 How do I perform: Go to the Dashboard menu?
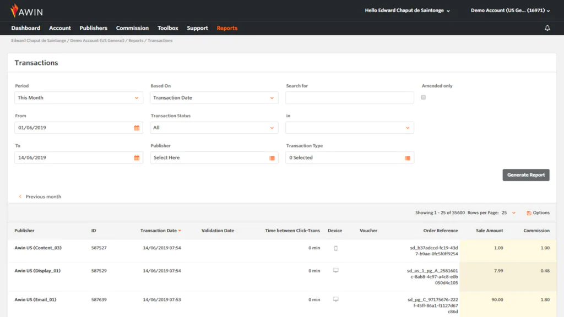pos(25,28)
